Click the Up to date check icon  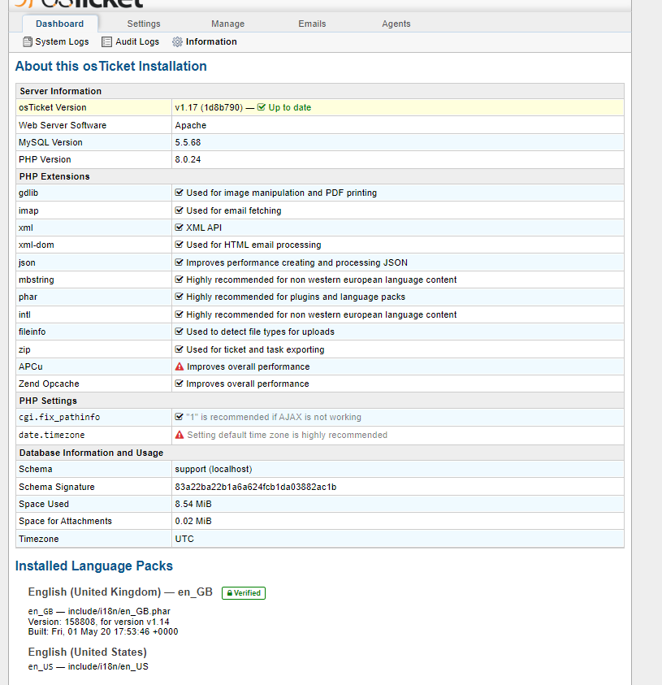tap(262, 107)
